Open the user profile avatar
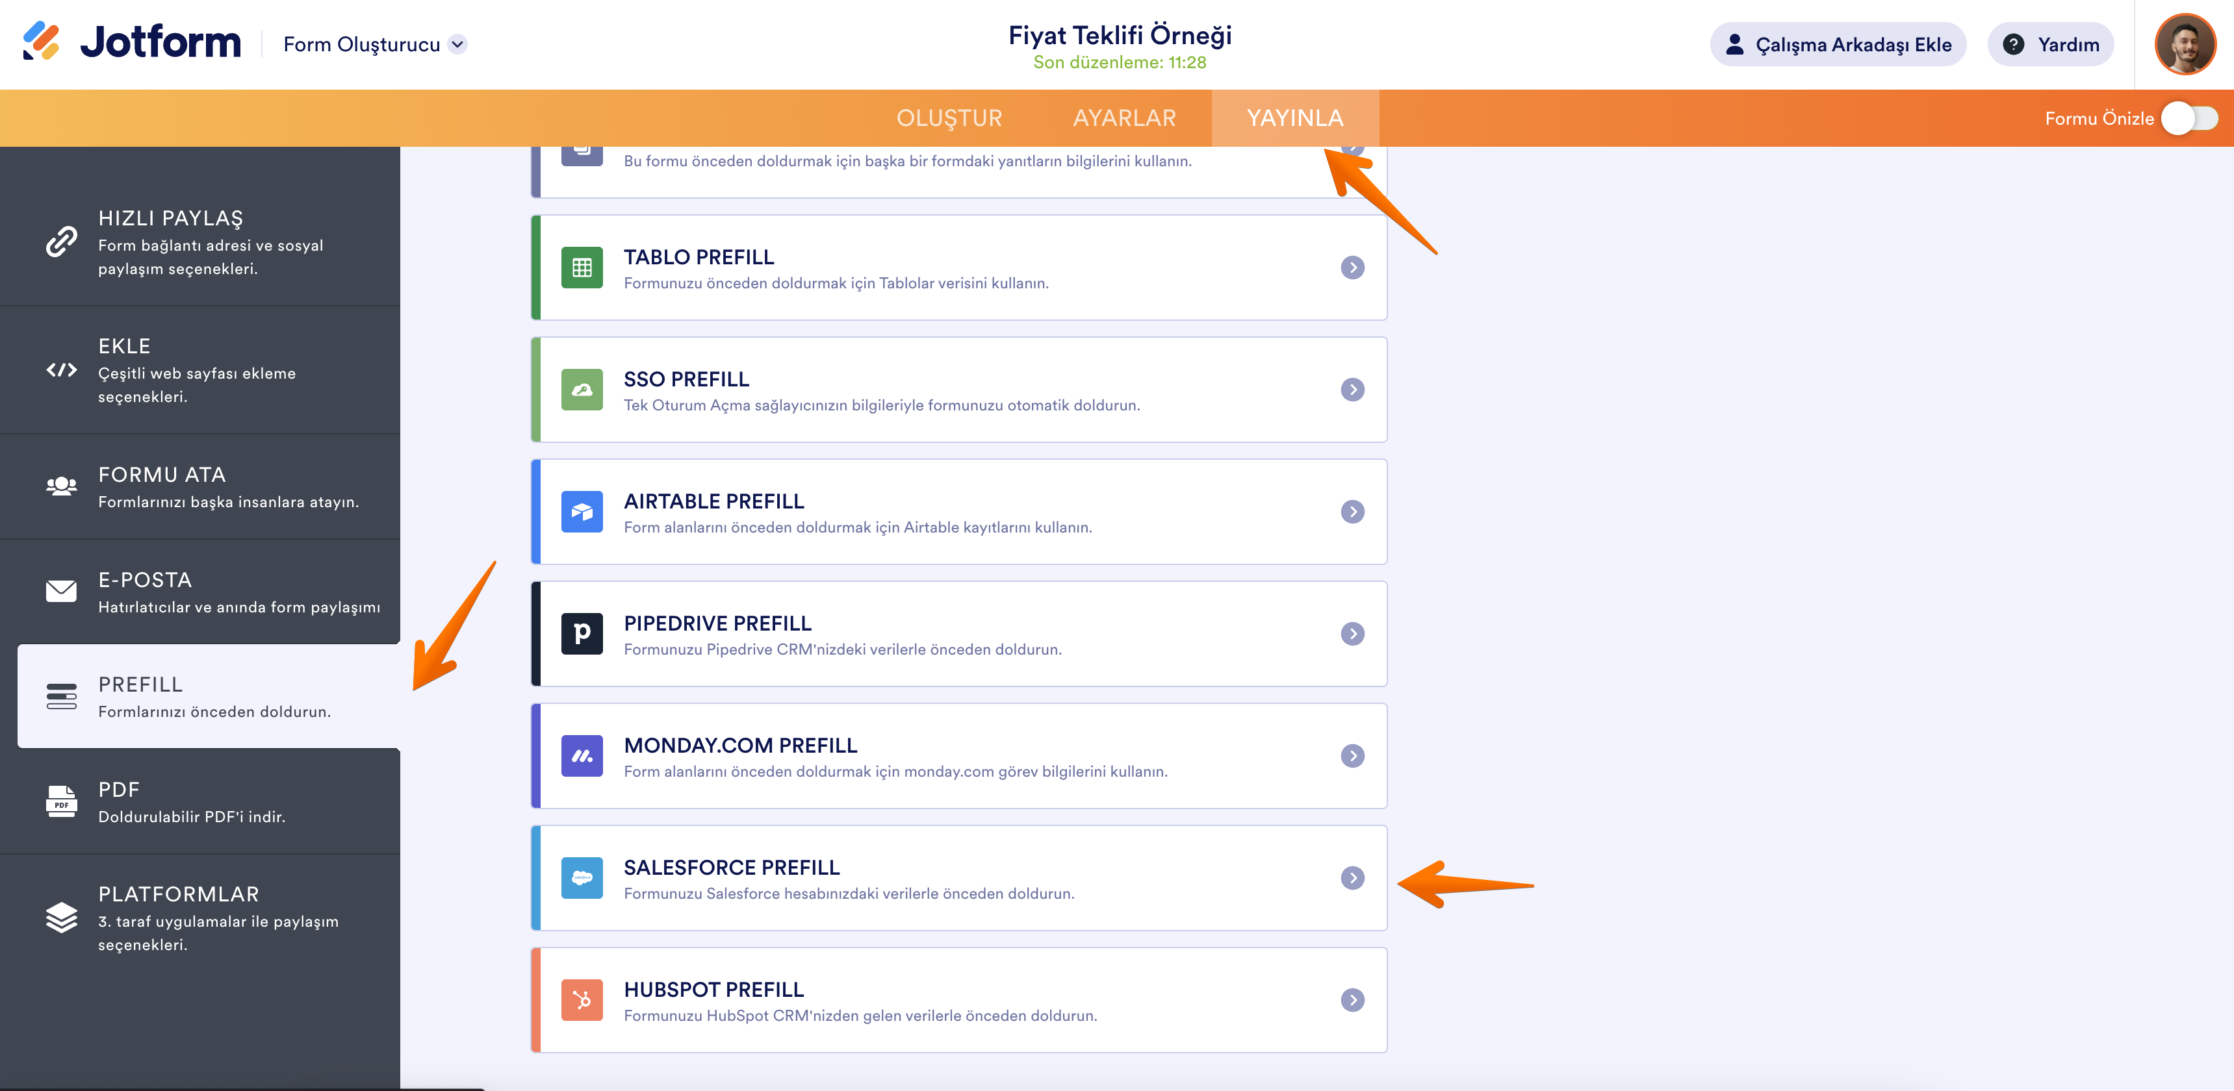This screenshot has height=1091, width=2234. point(2185,44)
